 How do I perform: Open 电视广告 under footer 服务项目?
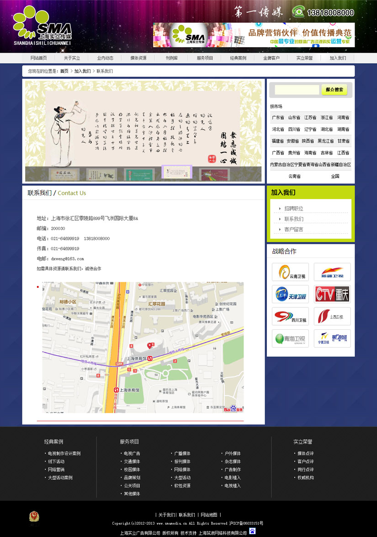point(132,453)
